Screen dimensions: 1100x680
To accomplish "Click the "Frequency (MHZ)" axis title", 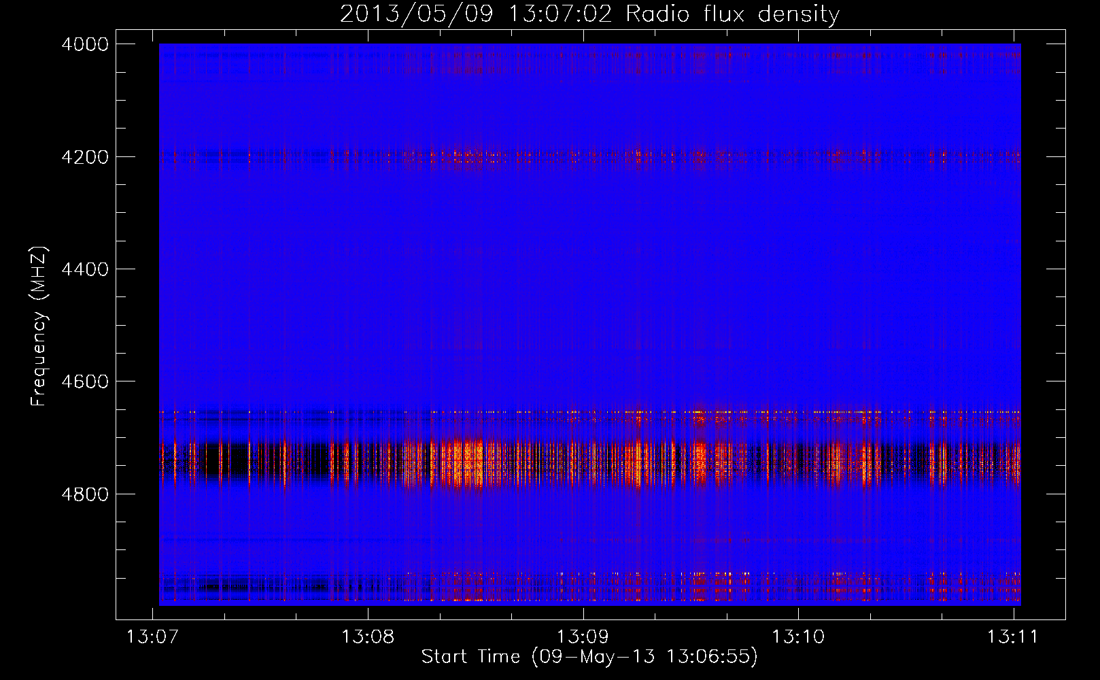I will coord(39,326).
